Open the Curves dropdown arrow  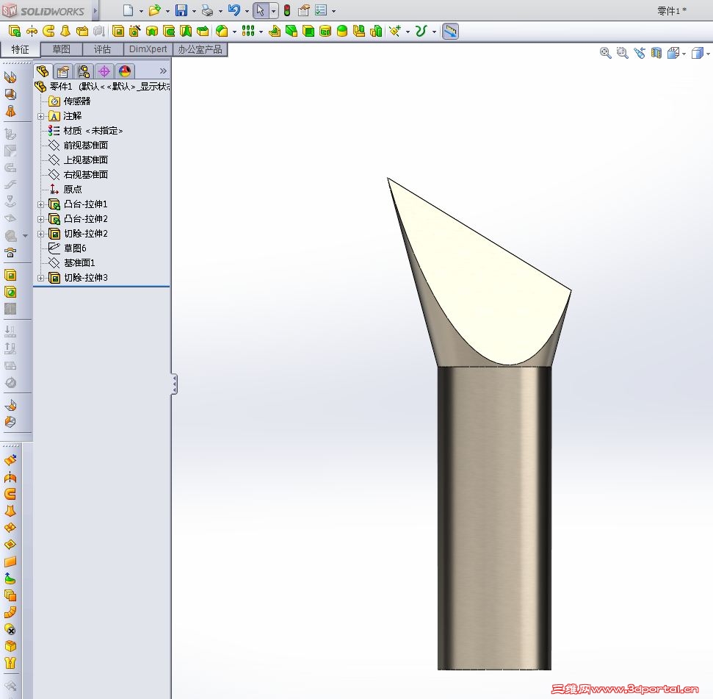[x=434, y=32]
